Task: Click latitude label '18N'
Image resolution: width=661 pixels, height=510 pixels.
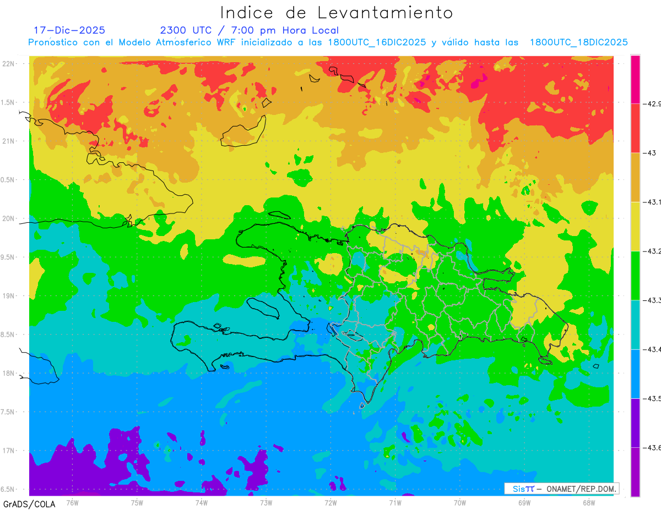Action: pyautogui.click(x=9, y=373)
